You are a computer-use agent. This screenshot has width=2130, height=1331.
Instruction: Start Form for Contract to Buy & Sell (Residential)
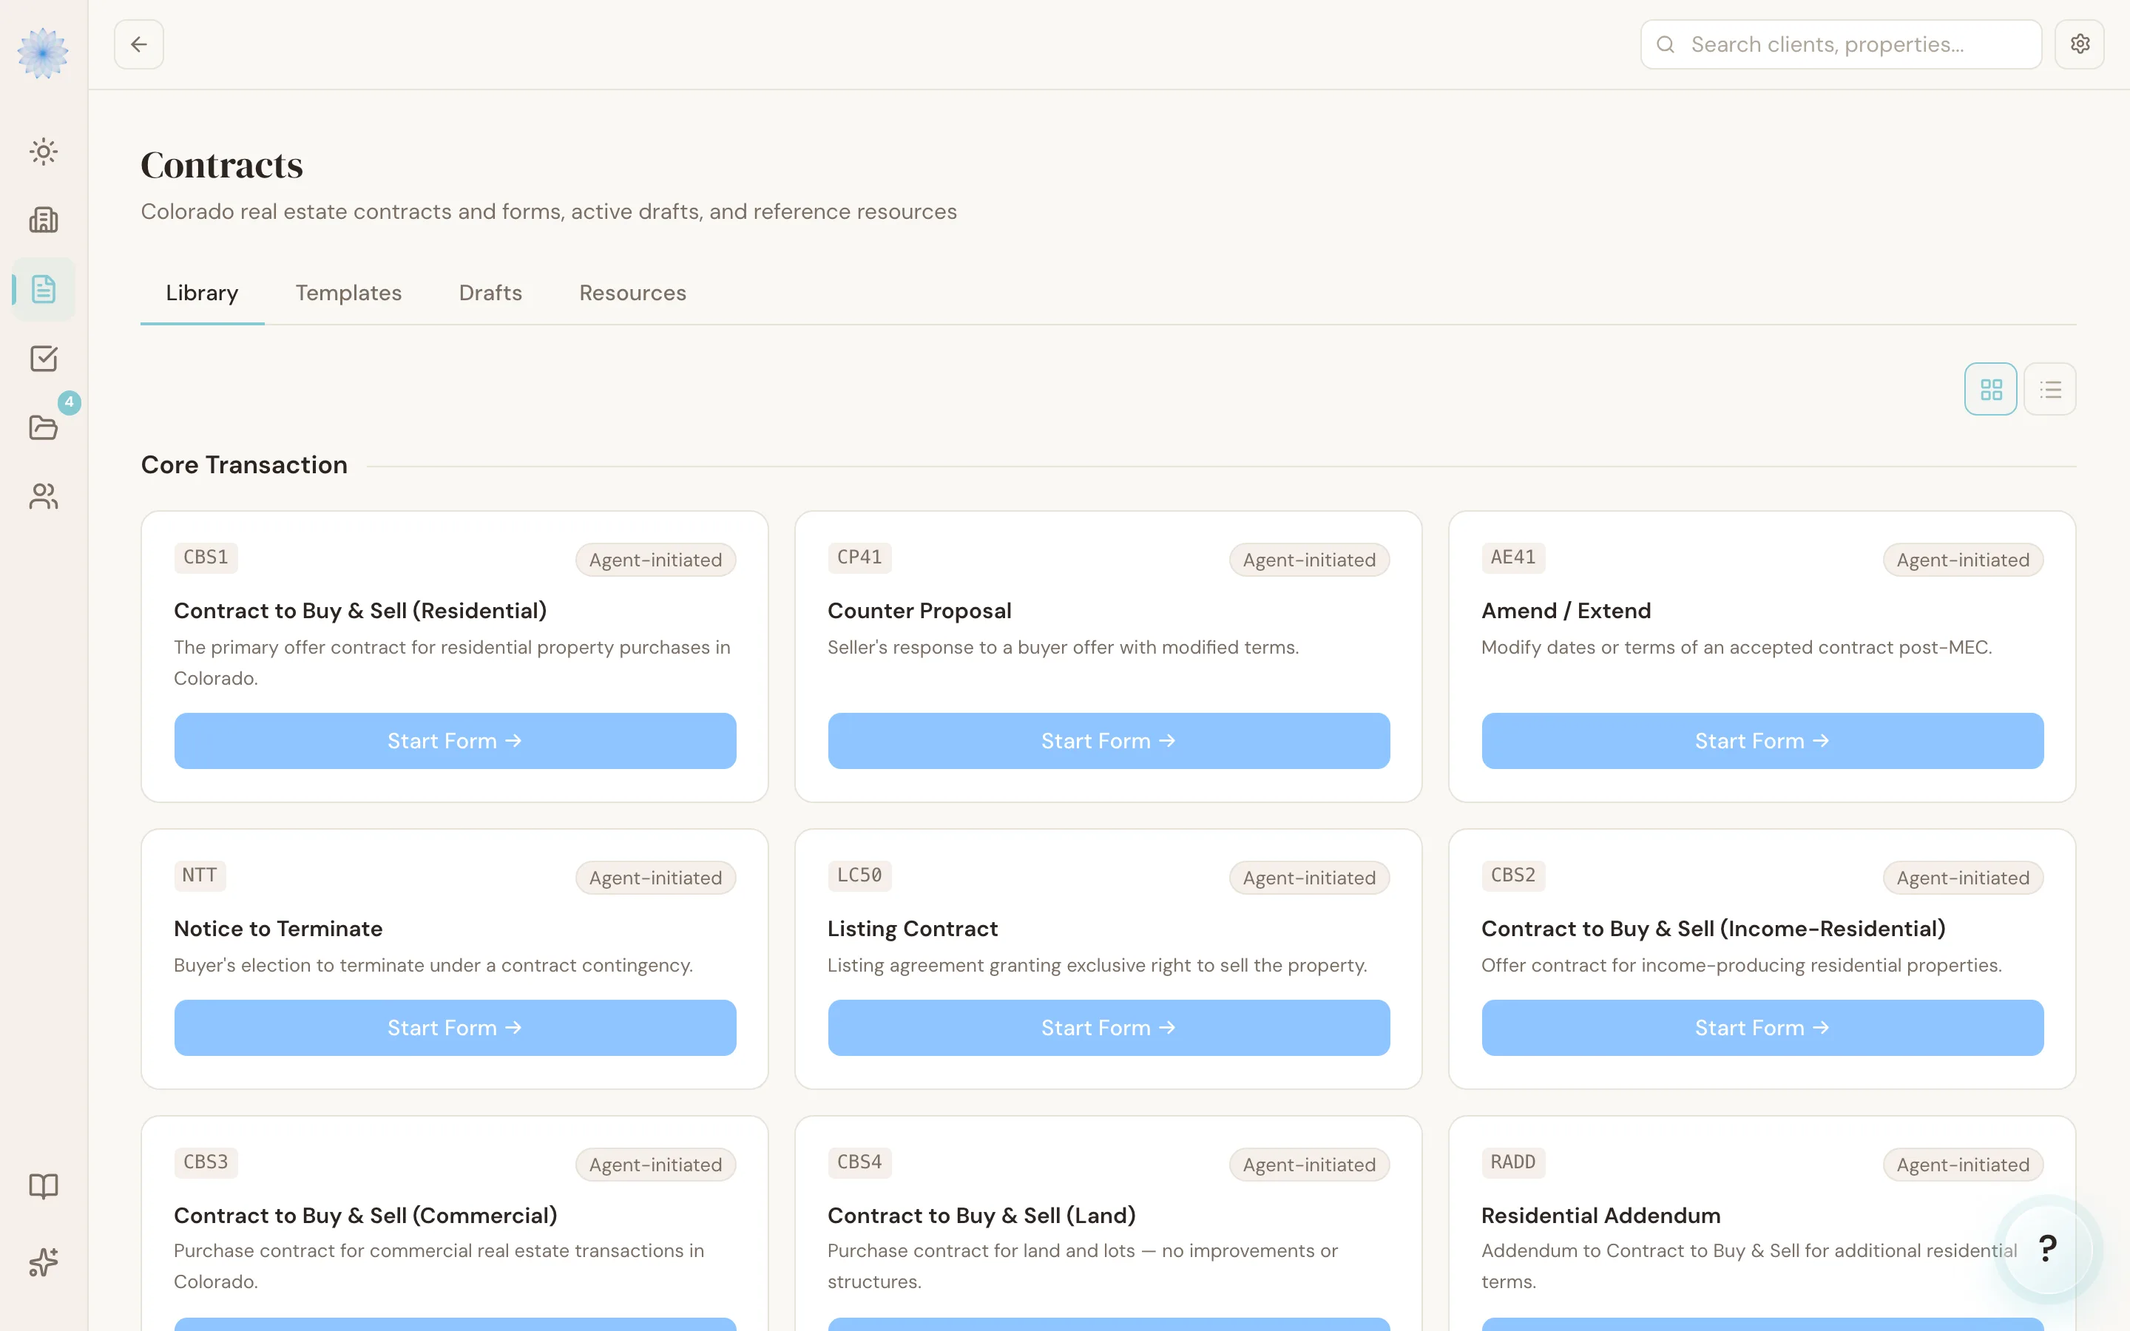pos(455,741)
